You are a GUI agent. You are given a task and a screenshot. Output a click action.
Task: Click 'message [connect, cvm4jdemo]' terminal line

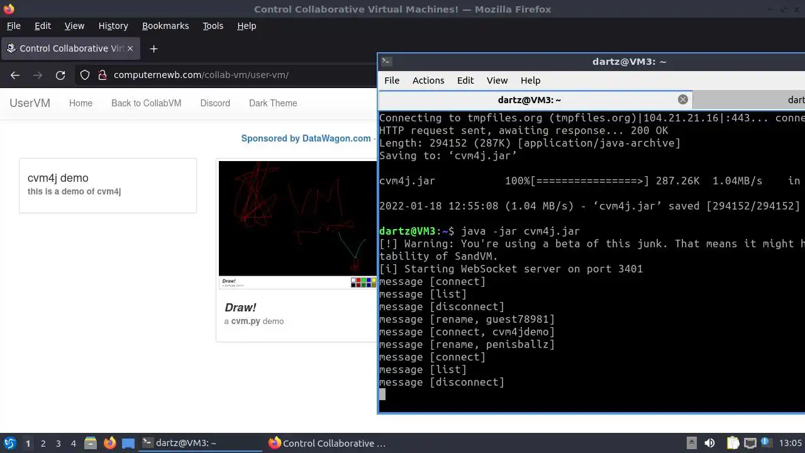point(467,332)
